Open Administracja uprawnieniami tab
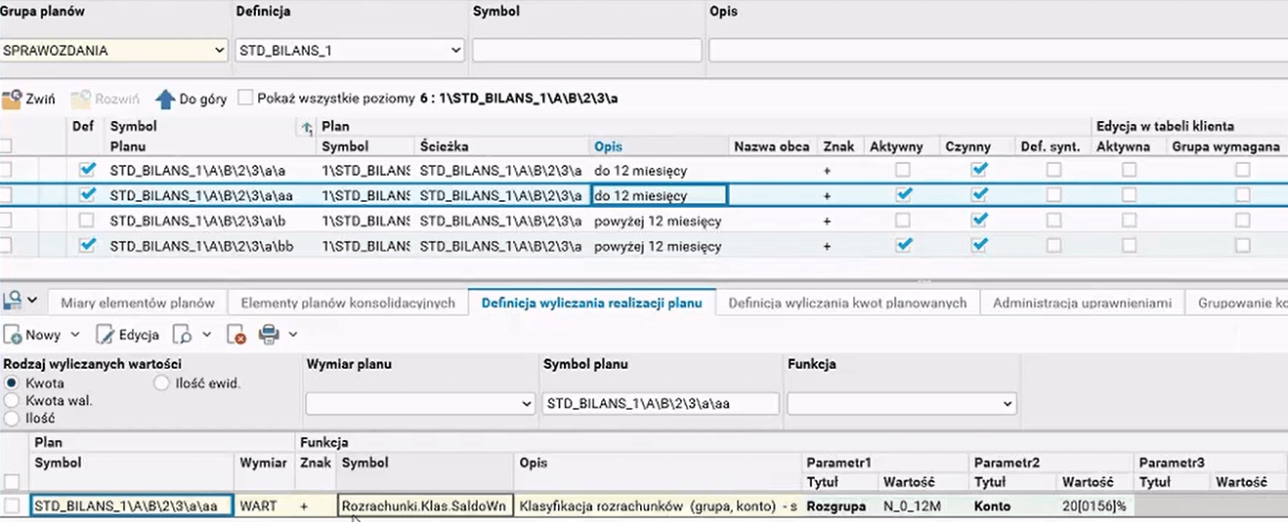Viewport: 1288px width, 524px height. click(1082, 303)
